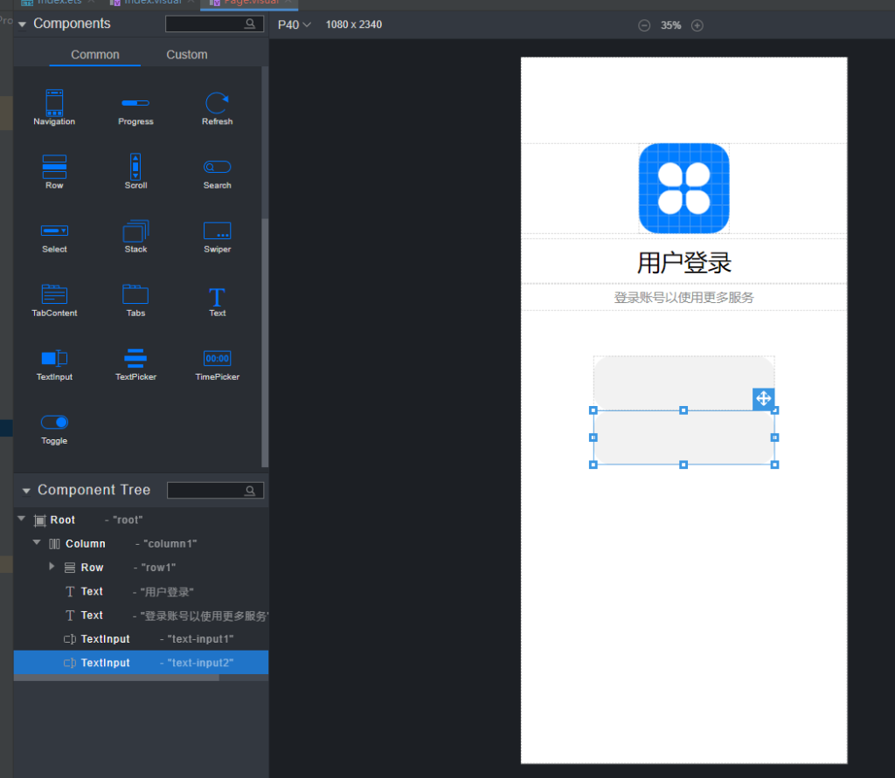Select the TabContent component
Viewport: 895px width, 778px height.
point(53,297)
